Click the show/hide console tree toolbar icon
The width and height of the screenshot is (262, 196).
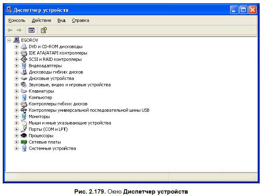coord(32,30)
